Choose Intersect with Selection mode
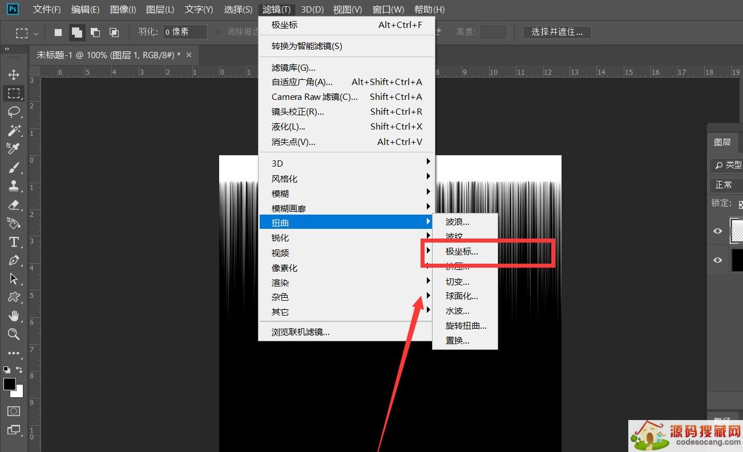Viewport: 743px width, 452px height. pos(114,33)
